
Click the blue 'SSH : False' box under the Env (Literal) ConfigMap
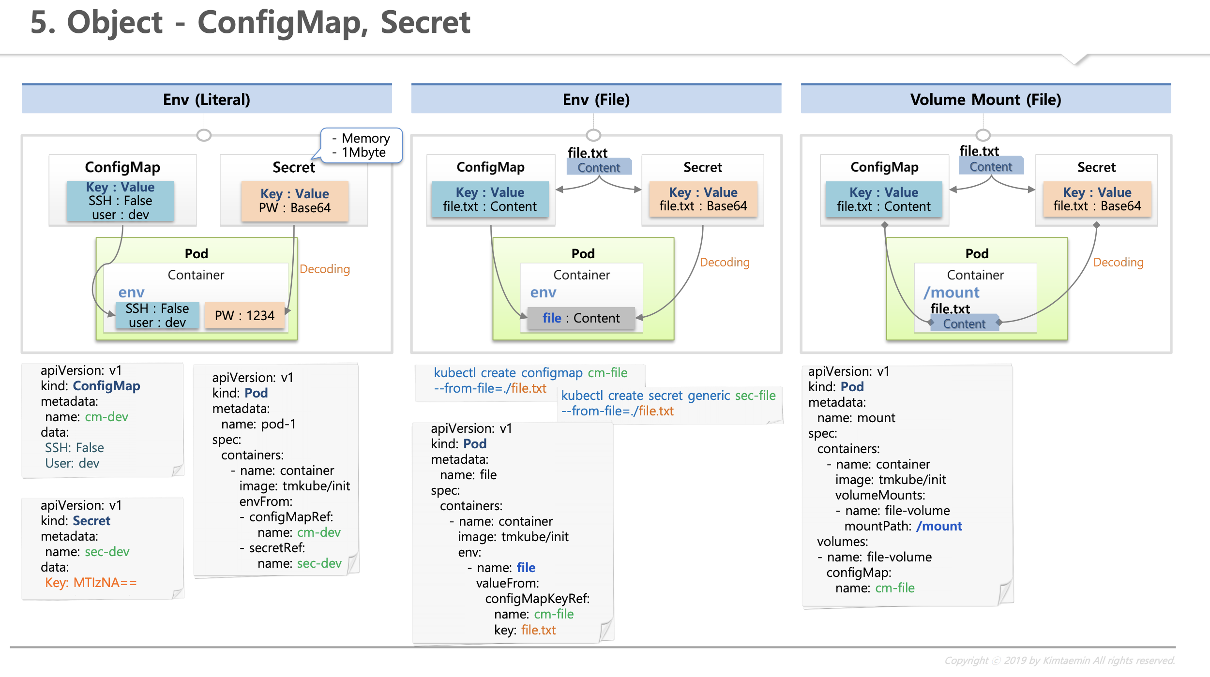point(121,201)
